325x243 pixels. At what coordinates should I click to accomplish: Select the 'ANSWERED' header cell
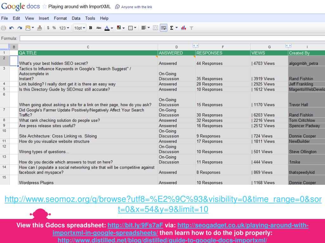tap(176, 53)
